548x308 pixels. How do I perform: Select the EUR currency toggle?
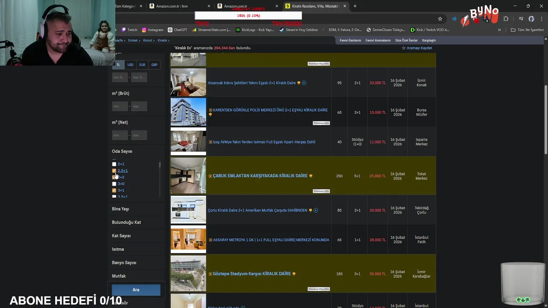pyautogui.click(x=142, y=65)
